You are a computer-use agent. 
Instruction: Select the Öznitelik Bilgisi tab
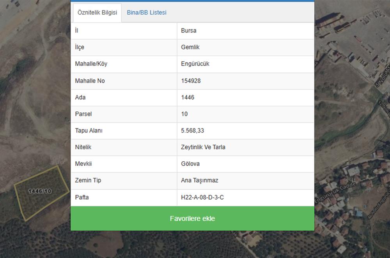point(97,13)
